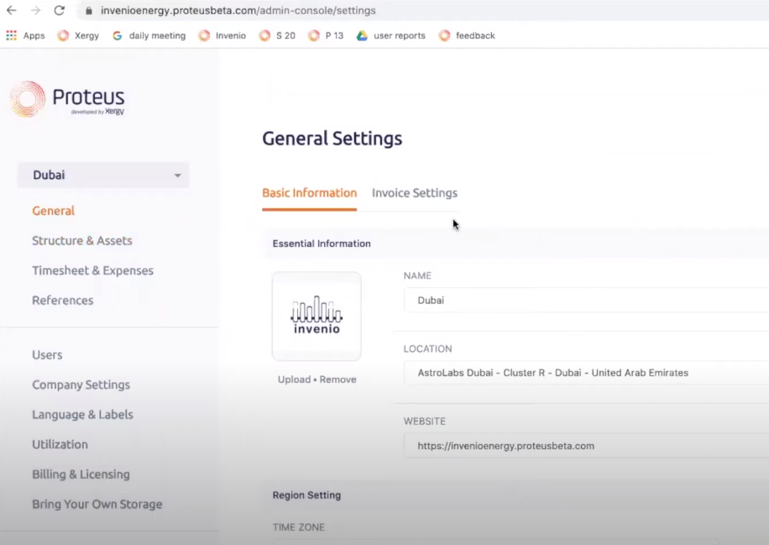The image size is (769, 545).
Task: Open the user reports Drive bookmark
Action: [391, 35]
